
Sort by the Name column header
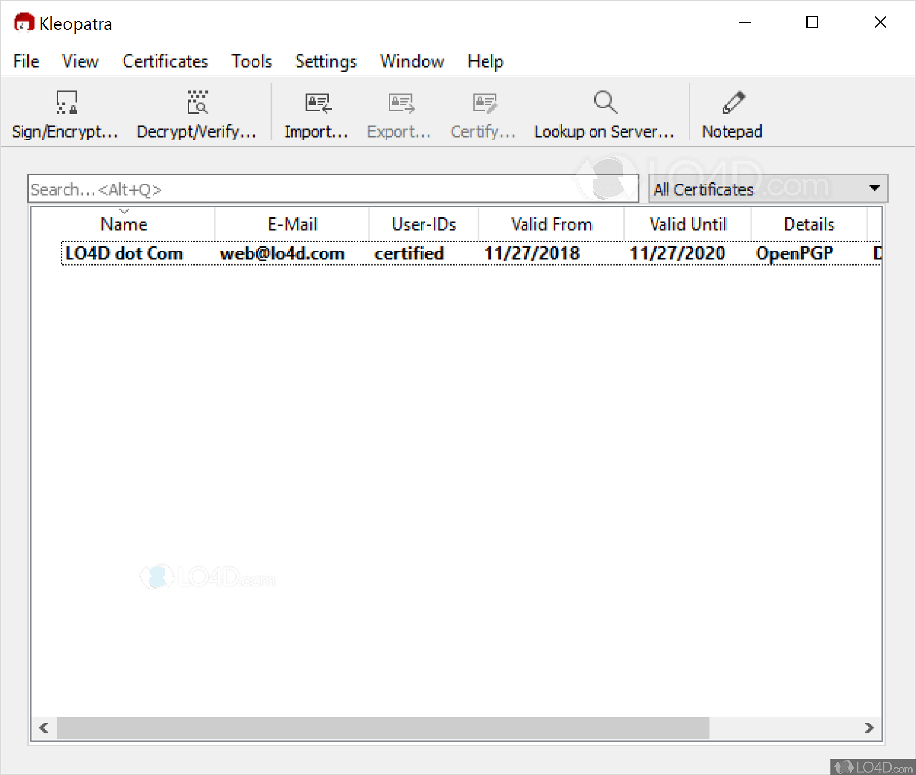124,224
